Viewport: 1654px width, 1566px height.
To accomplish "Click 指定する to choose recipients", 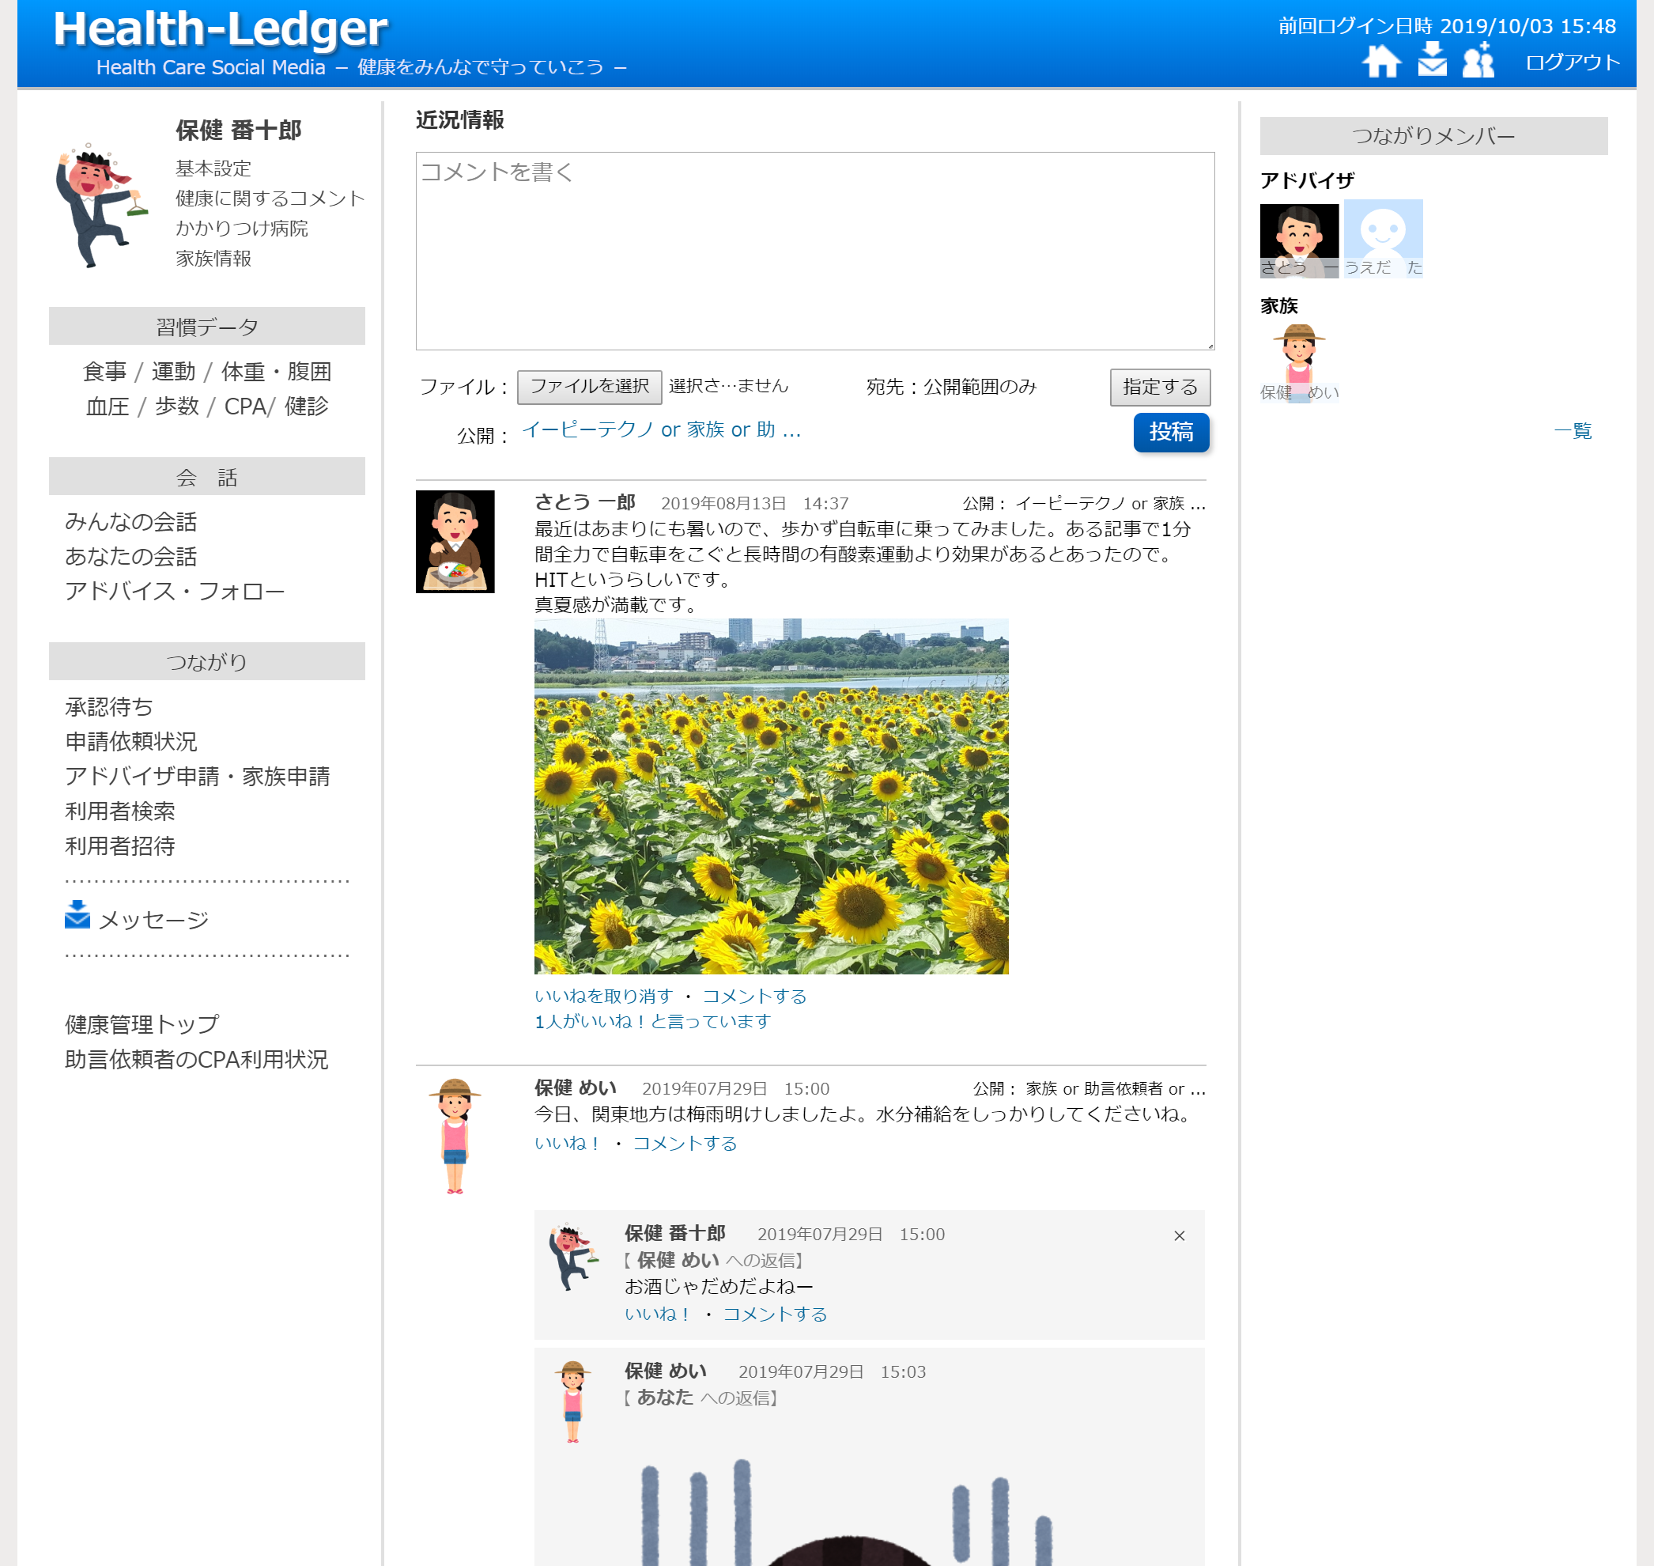I will tap(1159, 388).
